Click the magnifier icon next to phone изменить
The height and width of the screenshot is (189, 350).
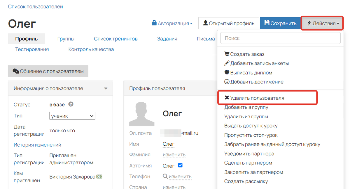165,176
